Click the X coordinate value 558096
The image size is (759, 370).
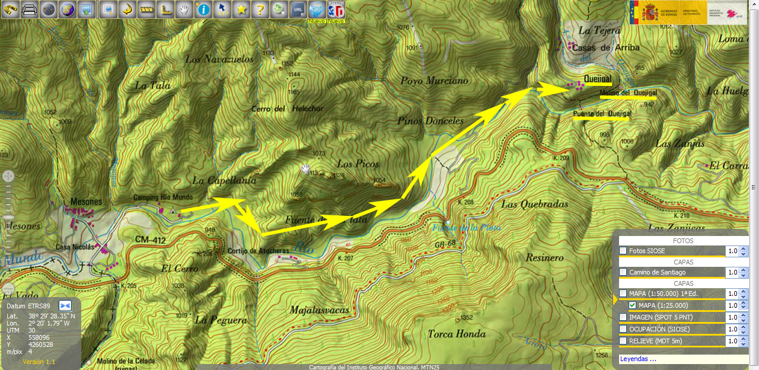[x=39, y=337]
